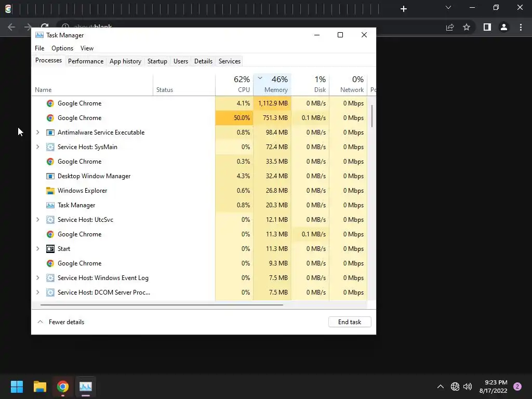This screenshot has width=532, height=399.
Task: Sort by the Network column header
Action: click(x=348, y=85)
